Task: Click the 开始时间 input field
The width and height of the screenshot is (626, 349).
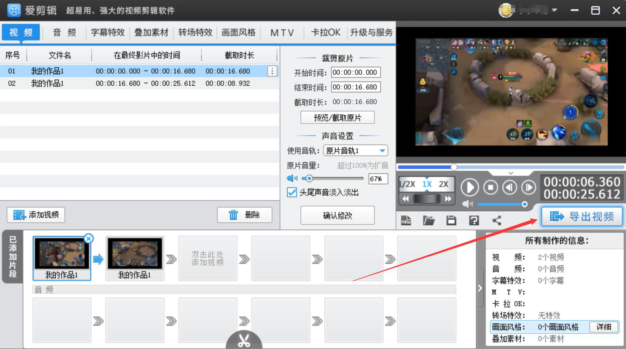Action: (x=356, y=72)
